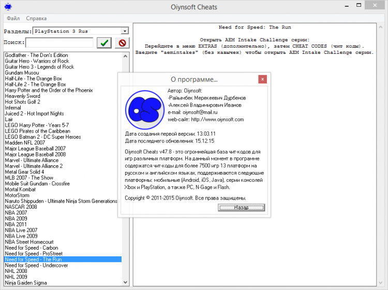
Task: Click the game list scrollbar down arrow
Action: (126, 282)
